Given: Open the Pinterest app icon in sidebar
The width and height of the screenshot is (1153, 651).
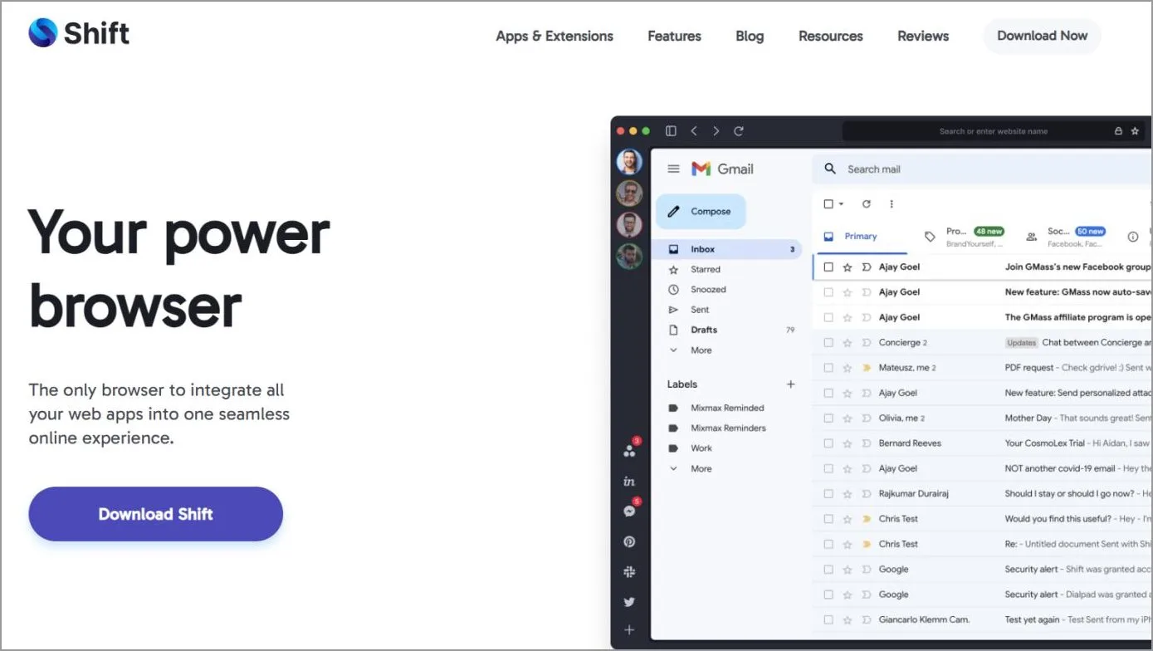Looking at the screenshot, I should click(x=629, y=541).
